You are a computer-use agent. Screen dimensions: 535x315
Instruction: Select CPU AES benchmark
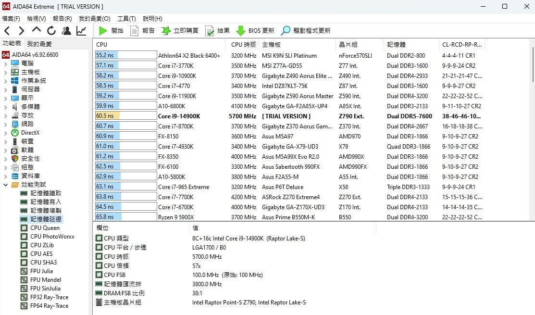[x=41, y=253]
